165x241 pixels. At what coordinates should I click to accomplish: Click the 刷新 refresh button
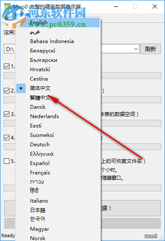pos(150,49)
